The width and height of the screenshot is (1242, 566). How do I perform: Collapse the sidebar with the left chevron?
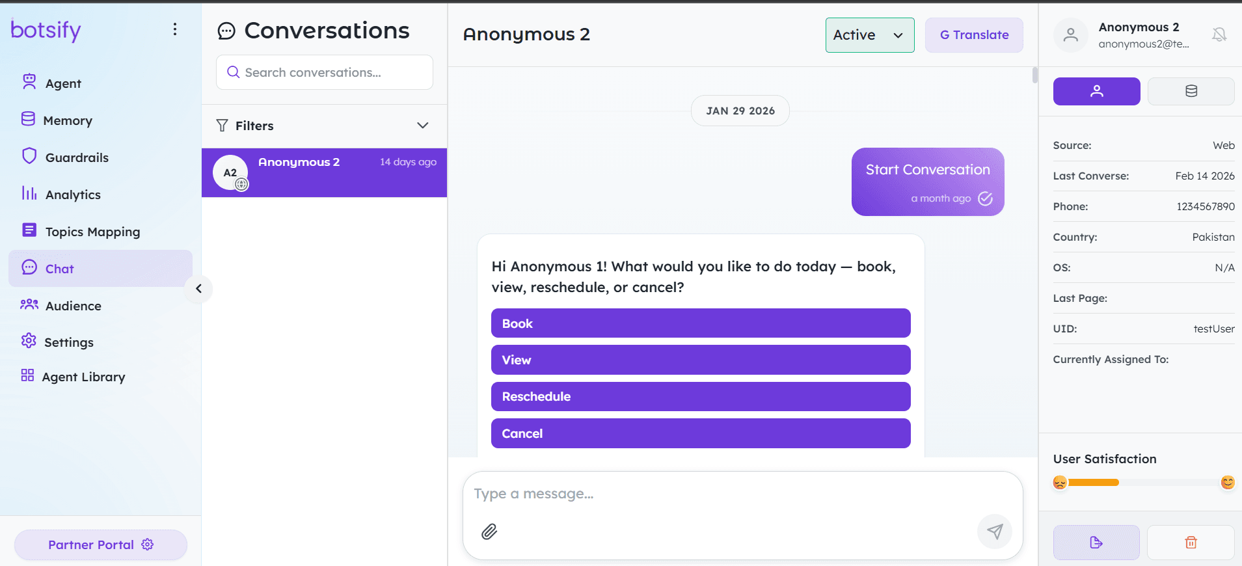point(199,289)
